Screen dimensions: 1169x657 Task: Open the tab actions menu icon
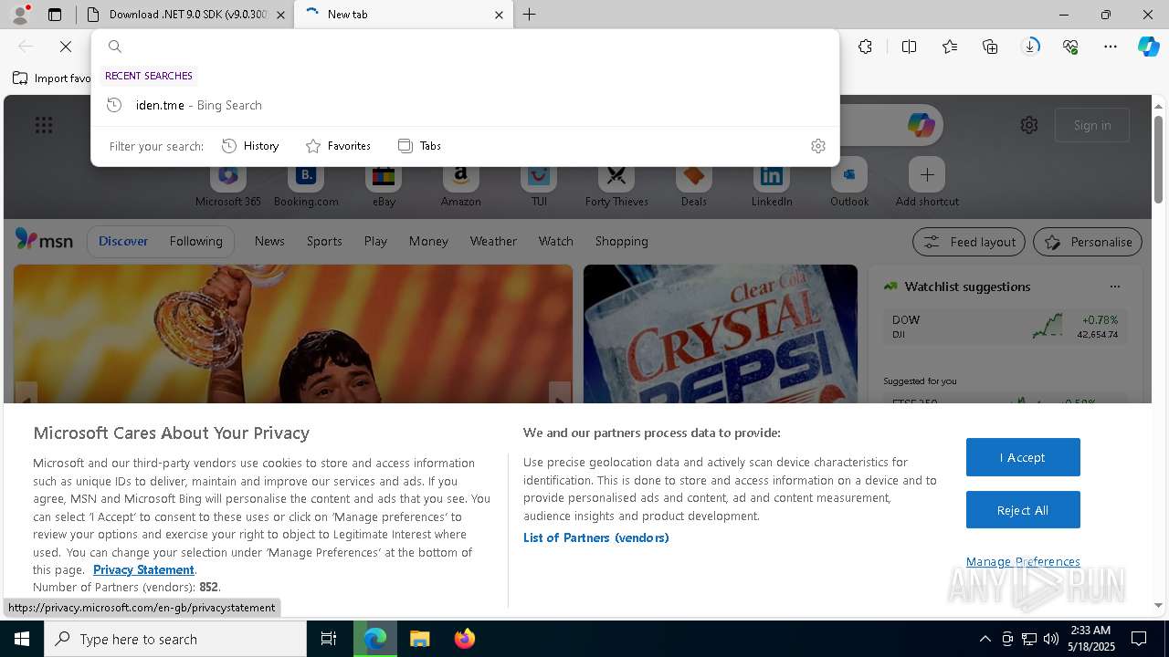pyautogui.click(x=55, y=15)
